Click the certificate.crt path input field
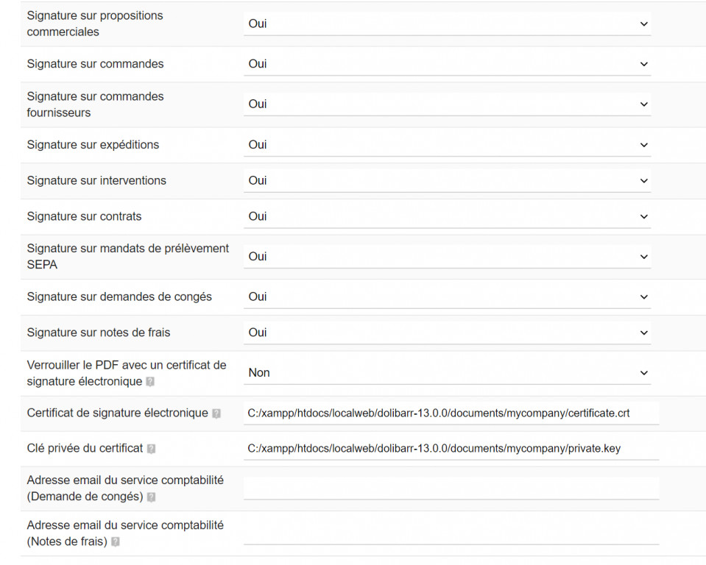706x565 pixels. 451,413
